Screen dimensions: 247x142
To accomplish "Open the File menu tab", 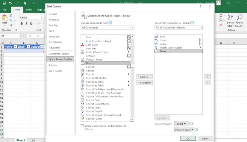I will coord(5,10).
